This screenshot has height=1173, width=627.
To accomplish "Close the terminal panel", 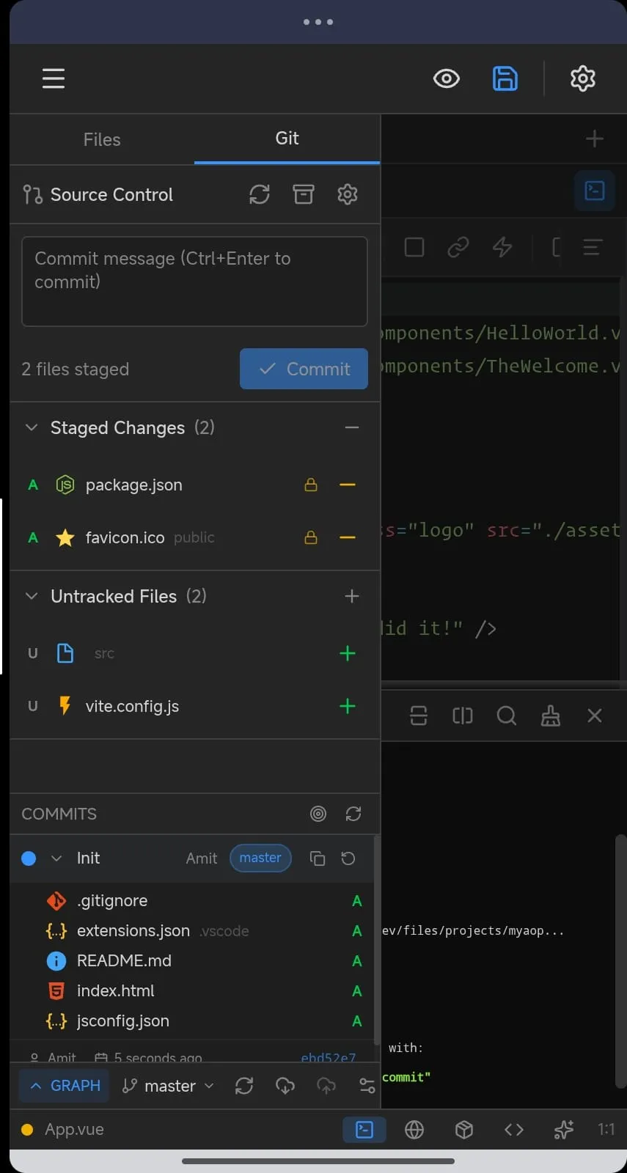I will click(x=595, y=716).
